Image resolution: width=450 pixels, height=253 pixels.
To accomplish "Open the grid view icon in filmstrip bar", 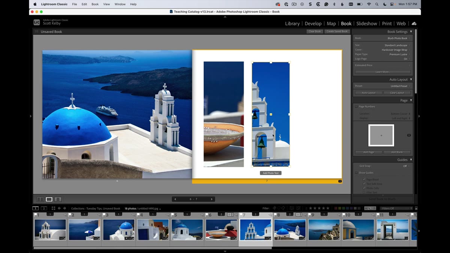I will coord(53,208).
